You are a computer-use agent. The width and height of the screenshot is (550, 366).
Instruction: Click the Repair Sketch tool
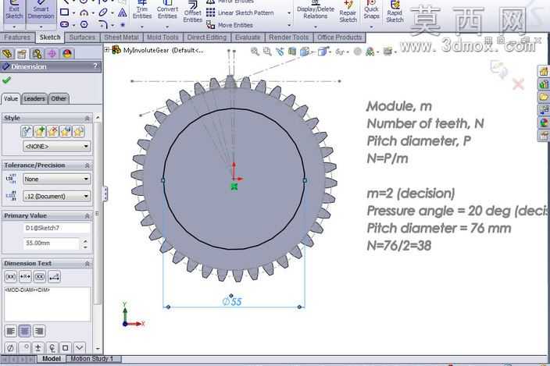(348, 12)
